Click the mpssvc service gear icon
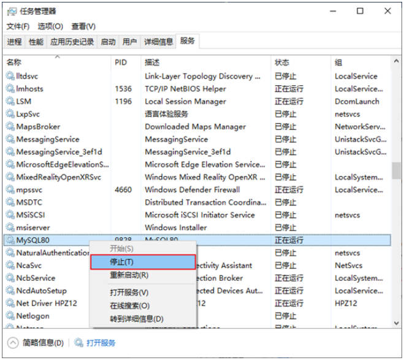This screenshot has width=404, height=360. click(x=10, y=190)
